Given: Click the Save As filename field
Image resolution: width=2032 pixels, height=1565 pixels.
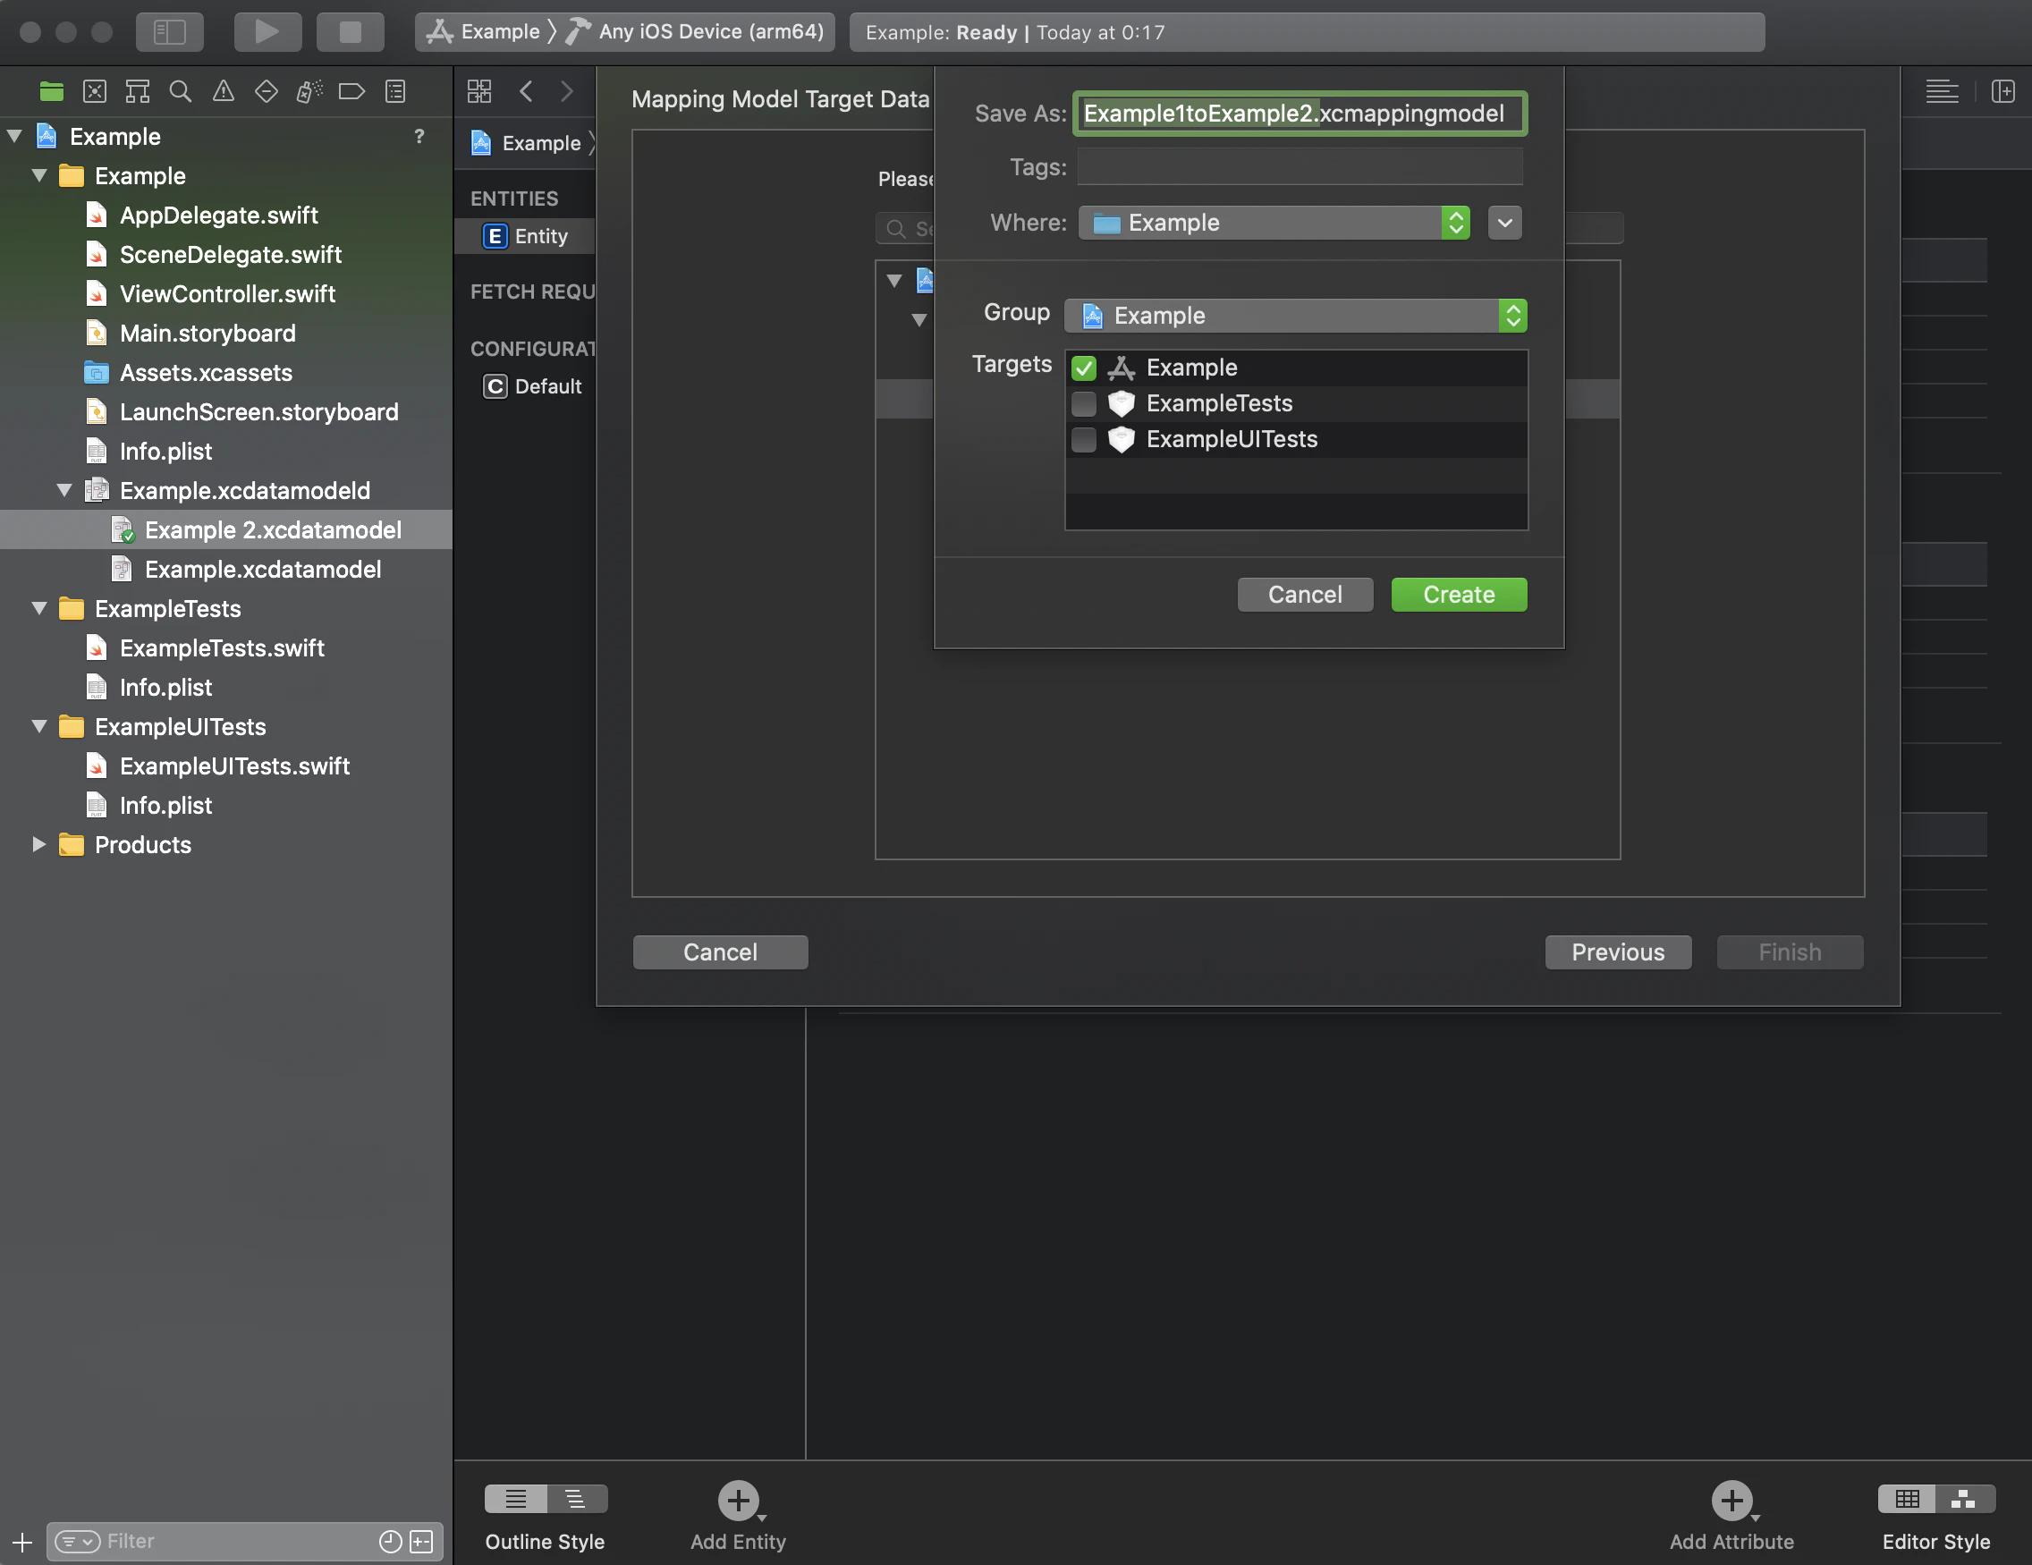Looking at the screenshot, I should coord(1300,114).
